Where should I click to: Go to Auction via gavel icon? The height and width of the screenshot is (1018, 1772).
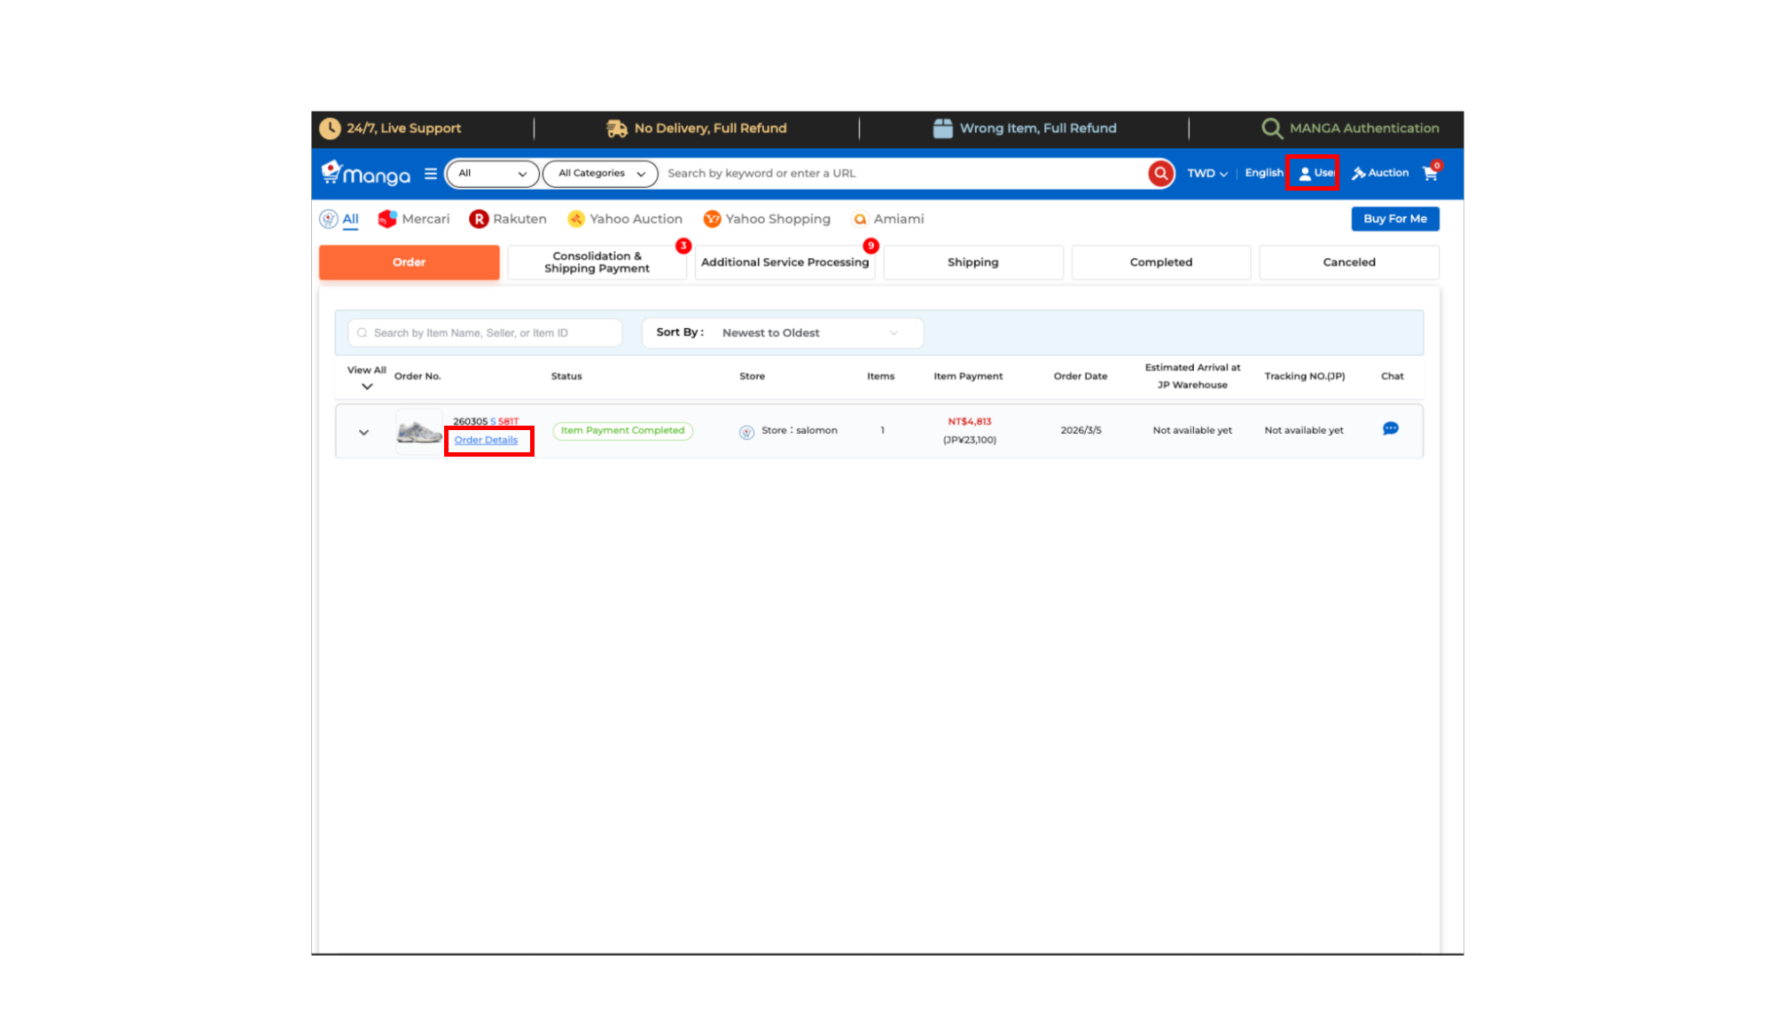1379,173
